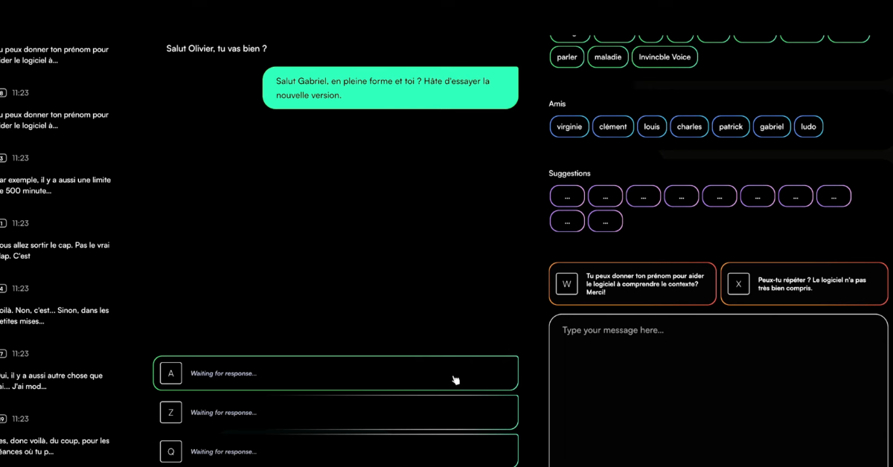Click the X shortcut key icon

pyautogui.click(x=738, y=284)
